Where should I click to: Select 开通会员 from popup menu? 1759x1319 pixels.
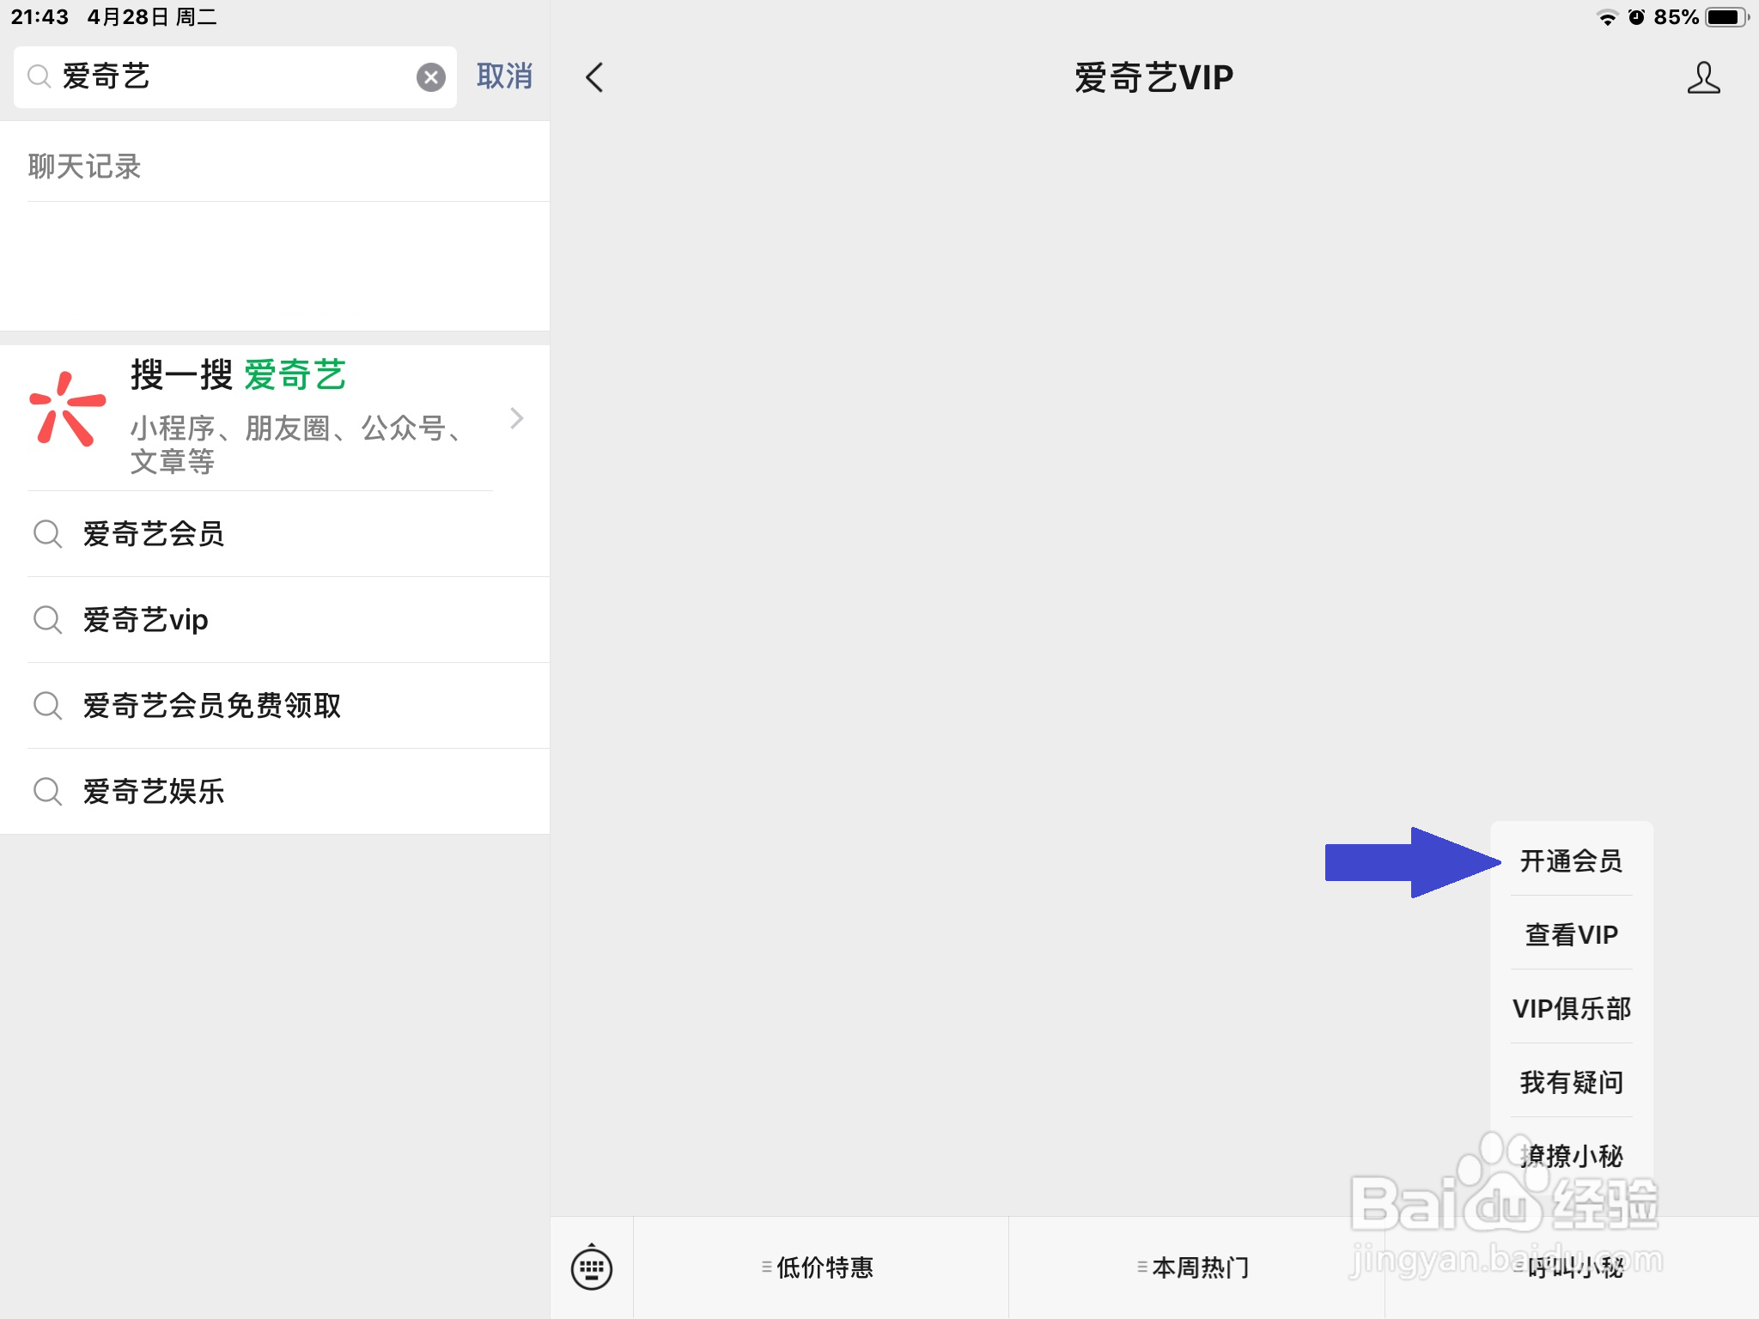click(1571, 860)
